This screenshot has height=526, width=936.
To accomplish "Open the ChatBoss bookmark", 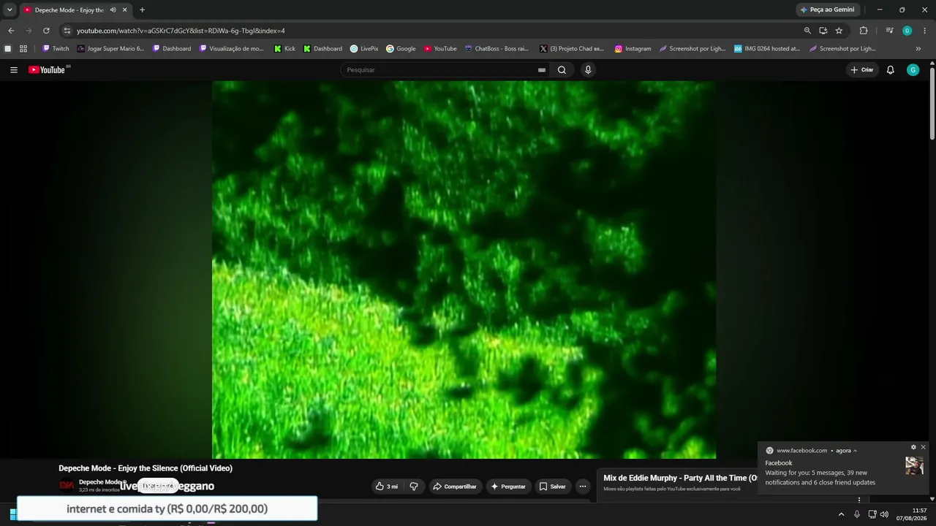I will pyautogui.click(x=497, y=49).
